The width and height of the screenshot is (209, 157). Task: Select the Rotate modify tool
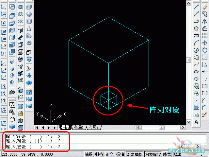point(205,50)
